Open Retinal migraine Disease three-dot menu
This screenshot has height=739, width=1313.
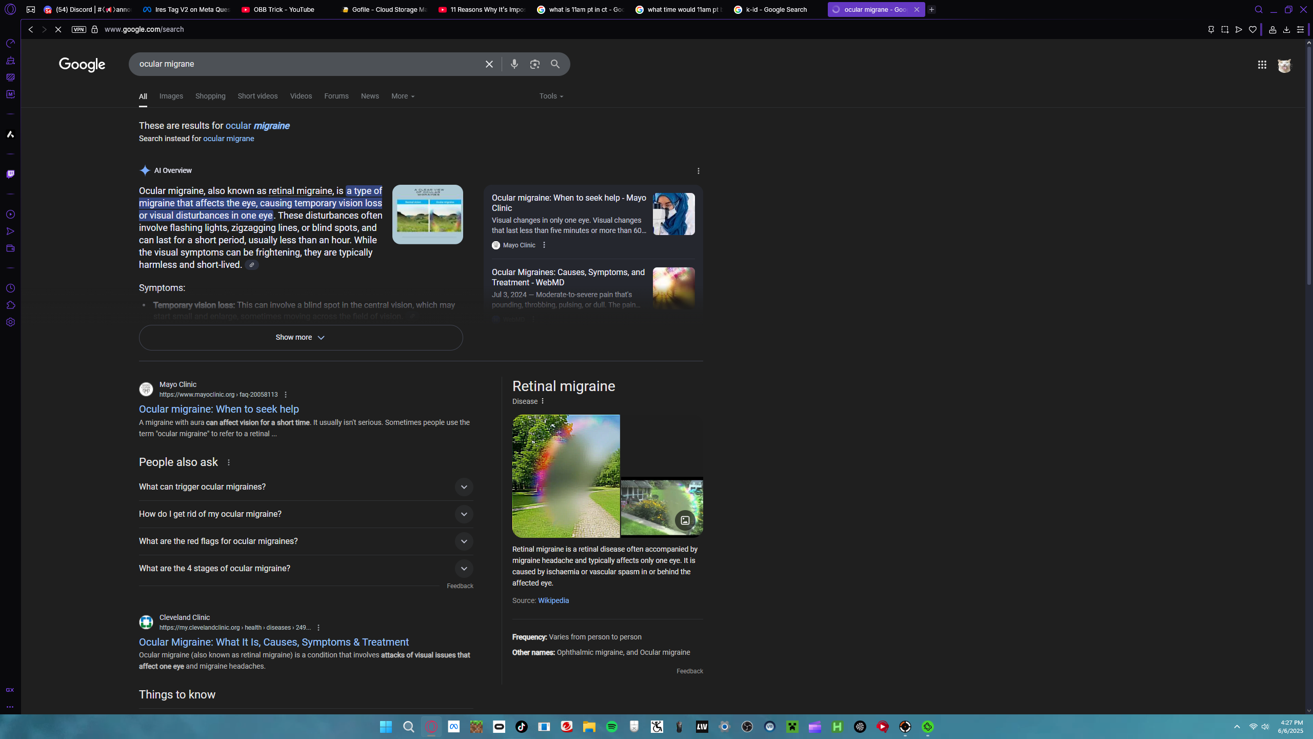click(x=543, y=401)
